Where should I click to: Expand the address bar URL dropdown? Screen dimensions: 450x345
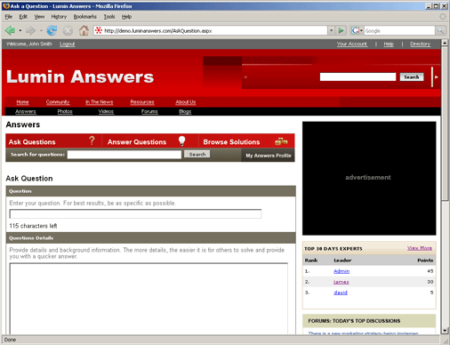(331, 30)
